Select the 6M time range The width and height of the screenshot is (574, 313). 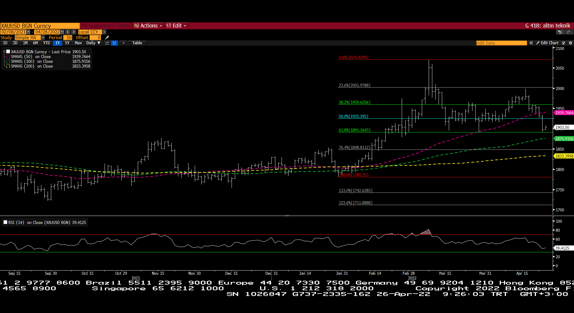coord(35,43)
